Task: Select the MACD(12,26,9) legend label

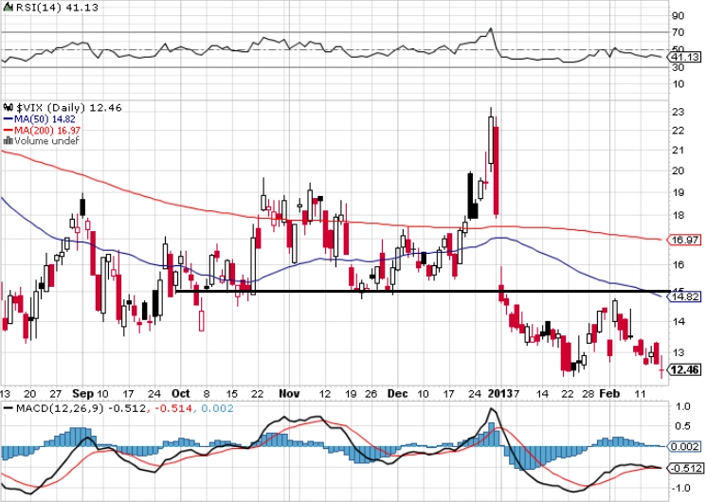Action: pos(60,409)
